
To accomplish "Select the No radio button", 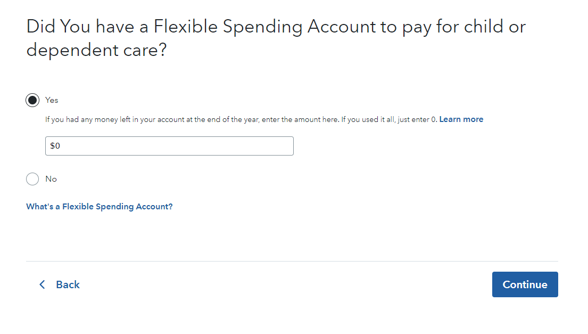I will click(32, 179).
